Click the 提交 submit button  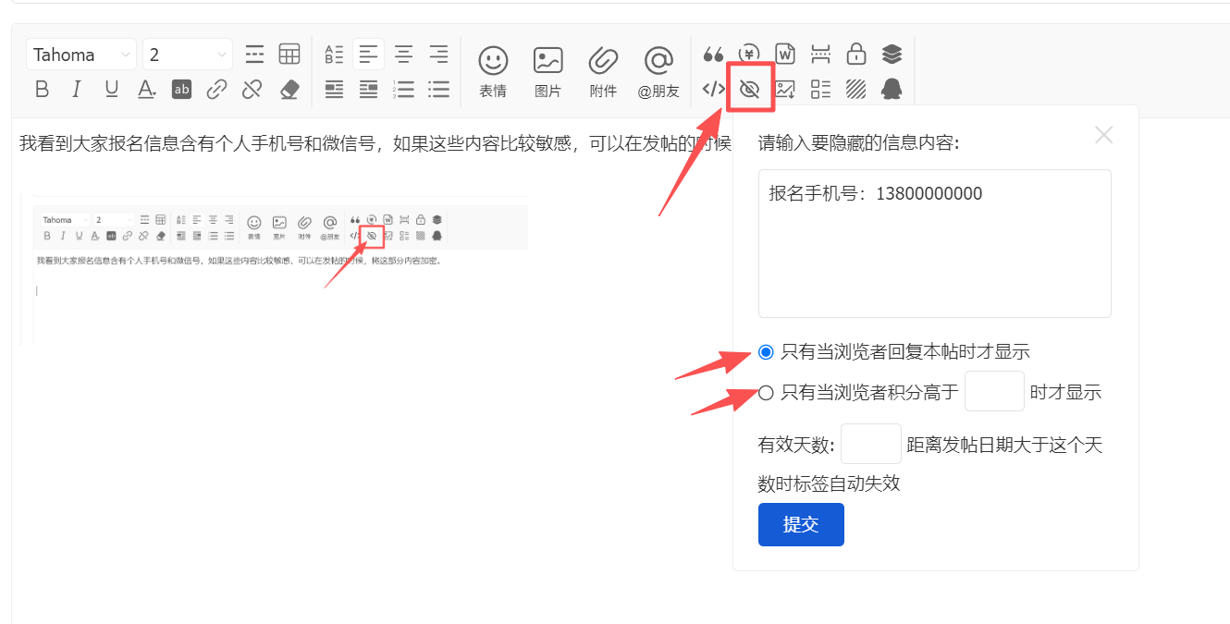click(801, 525)
